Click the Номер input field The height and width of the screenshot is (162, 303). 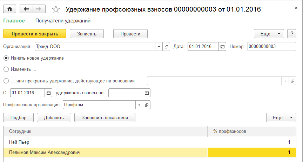271,47
